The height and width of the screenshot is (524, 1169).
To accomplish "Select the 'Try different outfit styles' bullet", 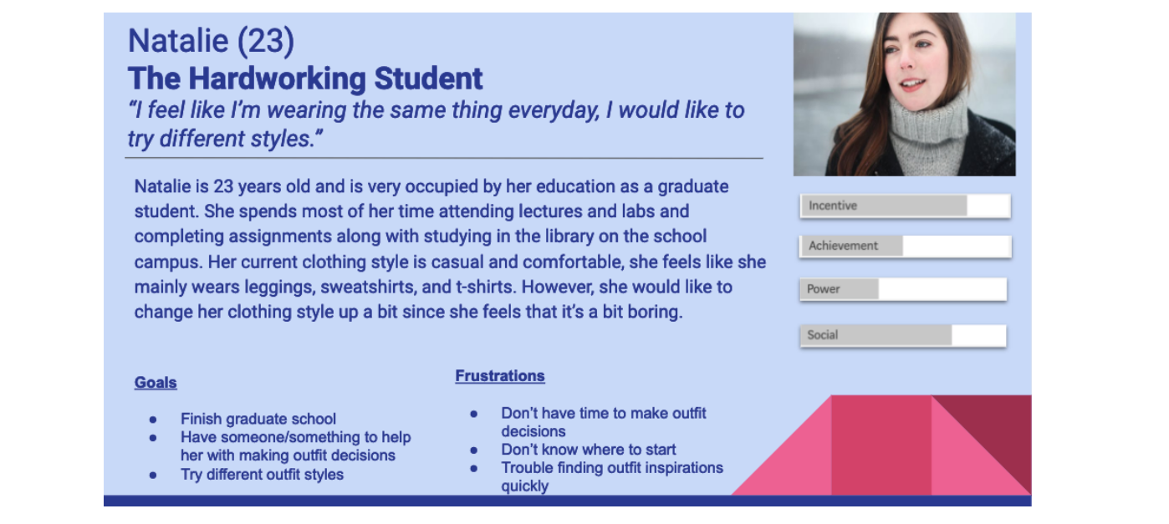I will (262, 474).
